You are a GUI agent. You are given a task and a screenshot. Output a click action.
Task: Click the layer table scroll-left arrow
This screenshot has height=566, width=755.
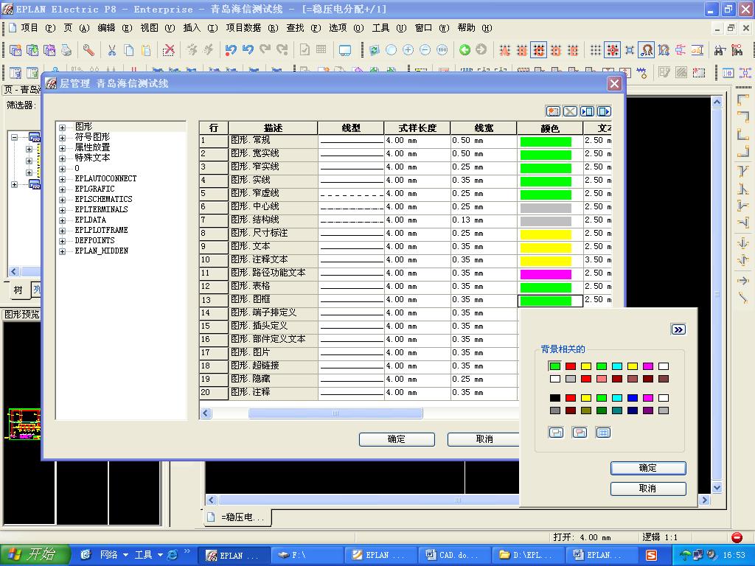point(206,413)
